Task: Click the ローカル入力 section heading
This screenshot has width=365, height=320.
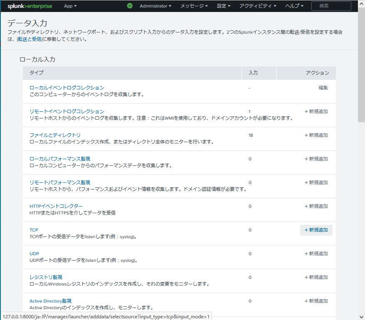Action: pyautogui.click(x=37, y=59)
